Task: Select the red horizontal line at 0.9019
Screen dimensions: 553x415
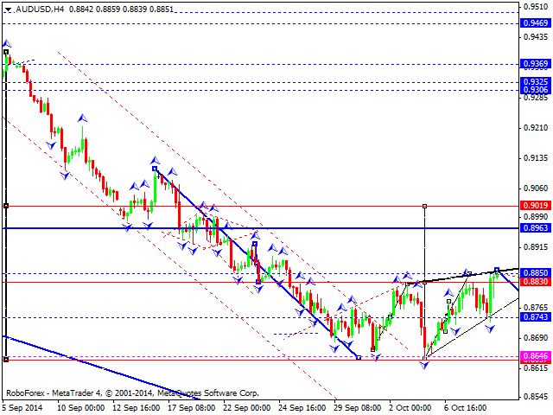Action: click(259, 206)
